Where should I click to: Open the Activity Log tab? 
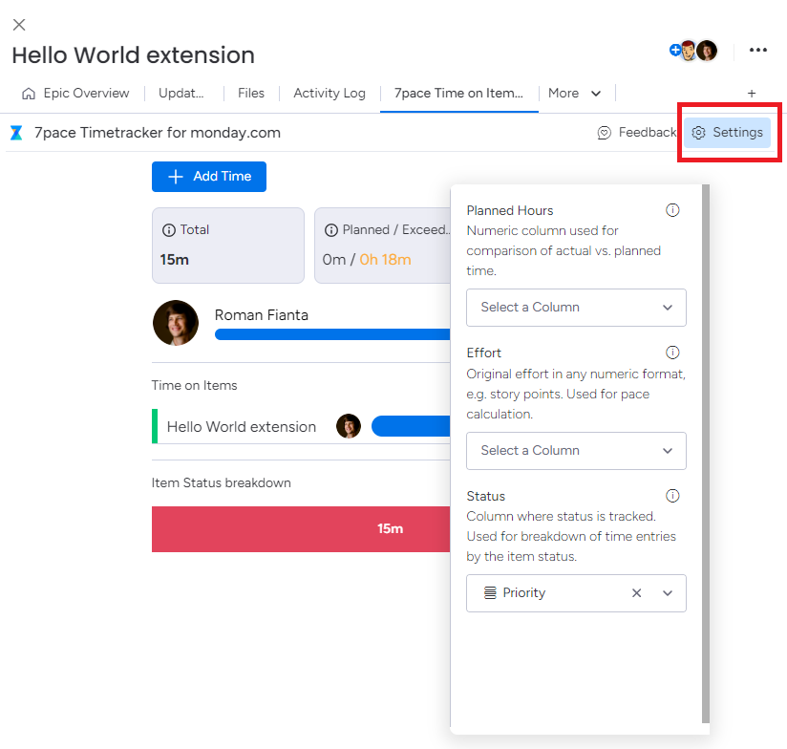[x=330, y=94]
